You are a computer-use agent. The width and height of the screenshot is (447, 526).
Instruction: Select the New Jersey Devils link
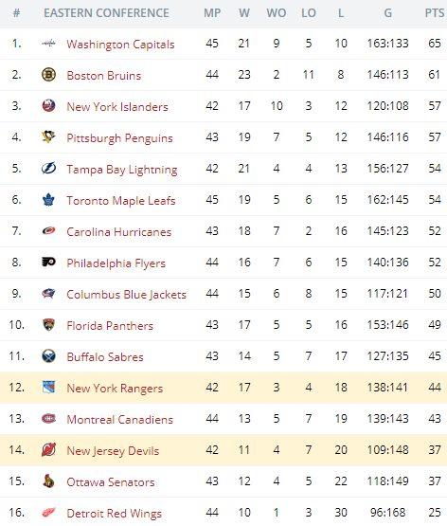113,451
